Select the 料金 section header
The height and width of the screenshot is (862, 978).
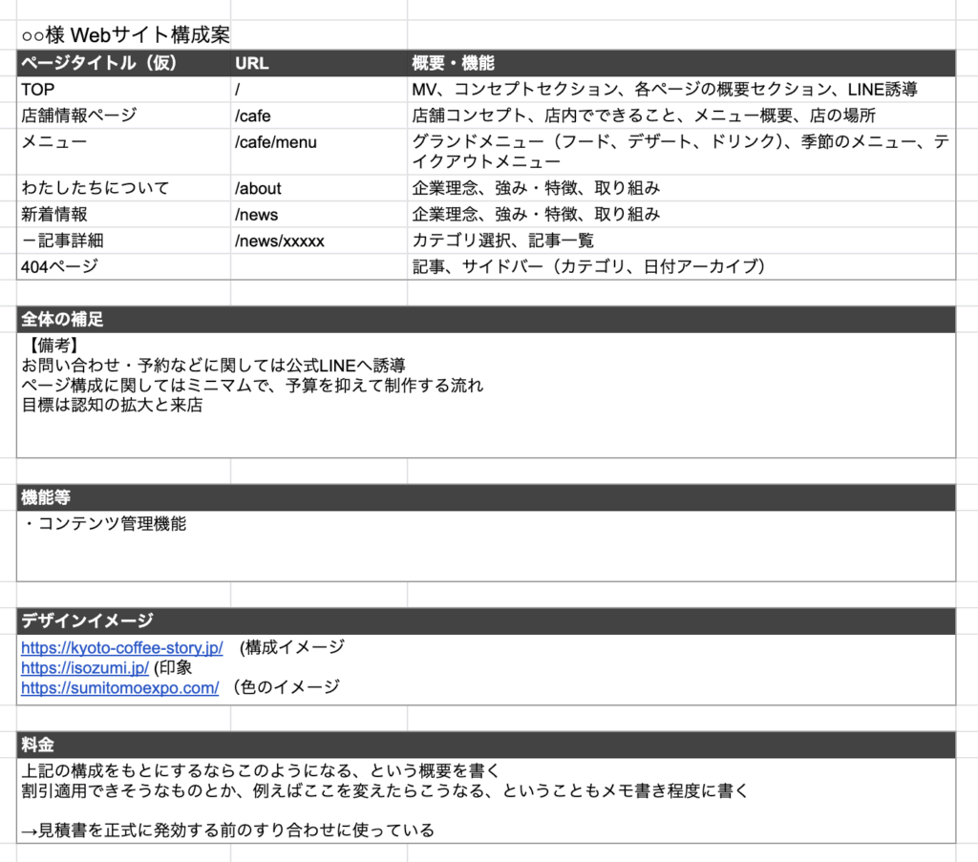[x=38, y=746]
